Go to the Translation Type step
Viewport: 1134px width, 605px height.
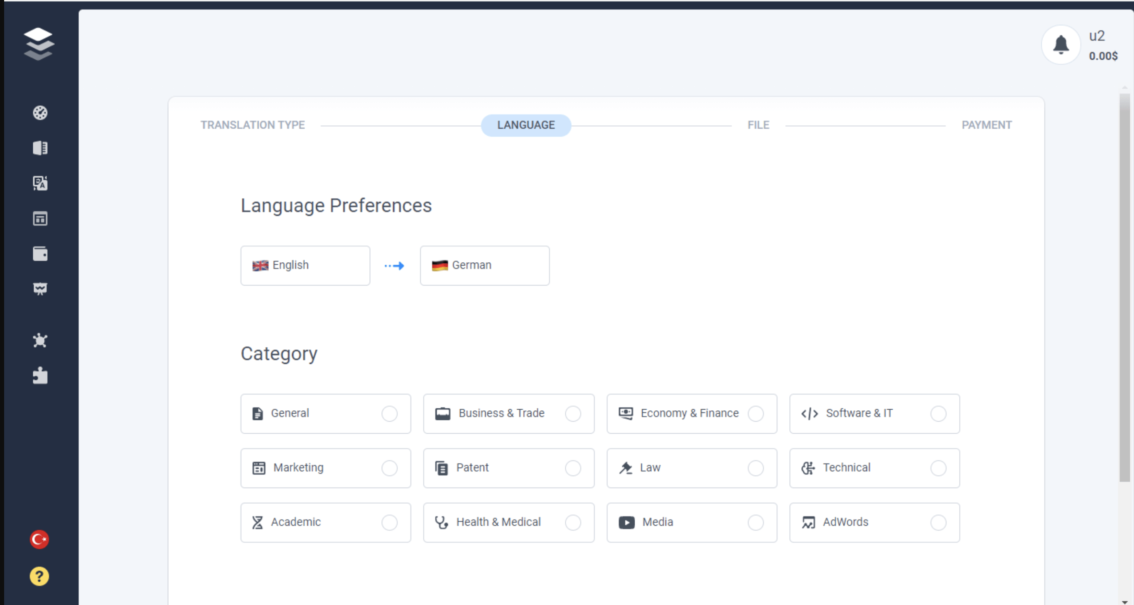[253, 125]
